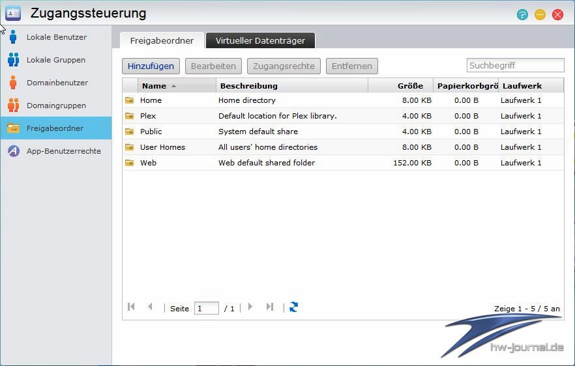This screenshot has width=575, height=366.
Task: Click 'Default location for Plex library.' description
Action: pyautogui.click(x=278, y=116)
